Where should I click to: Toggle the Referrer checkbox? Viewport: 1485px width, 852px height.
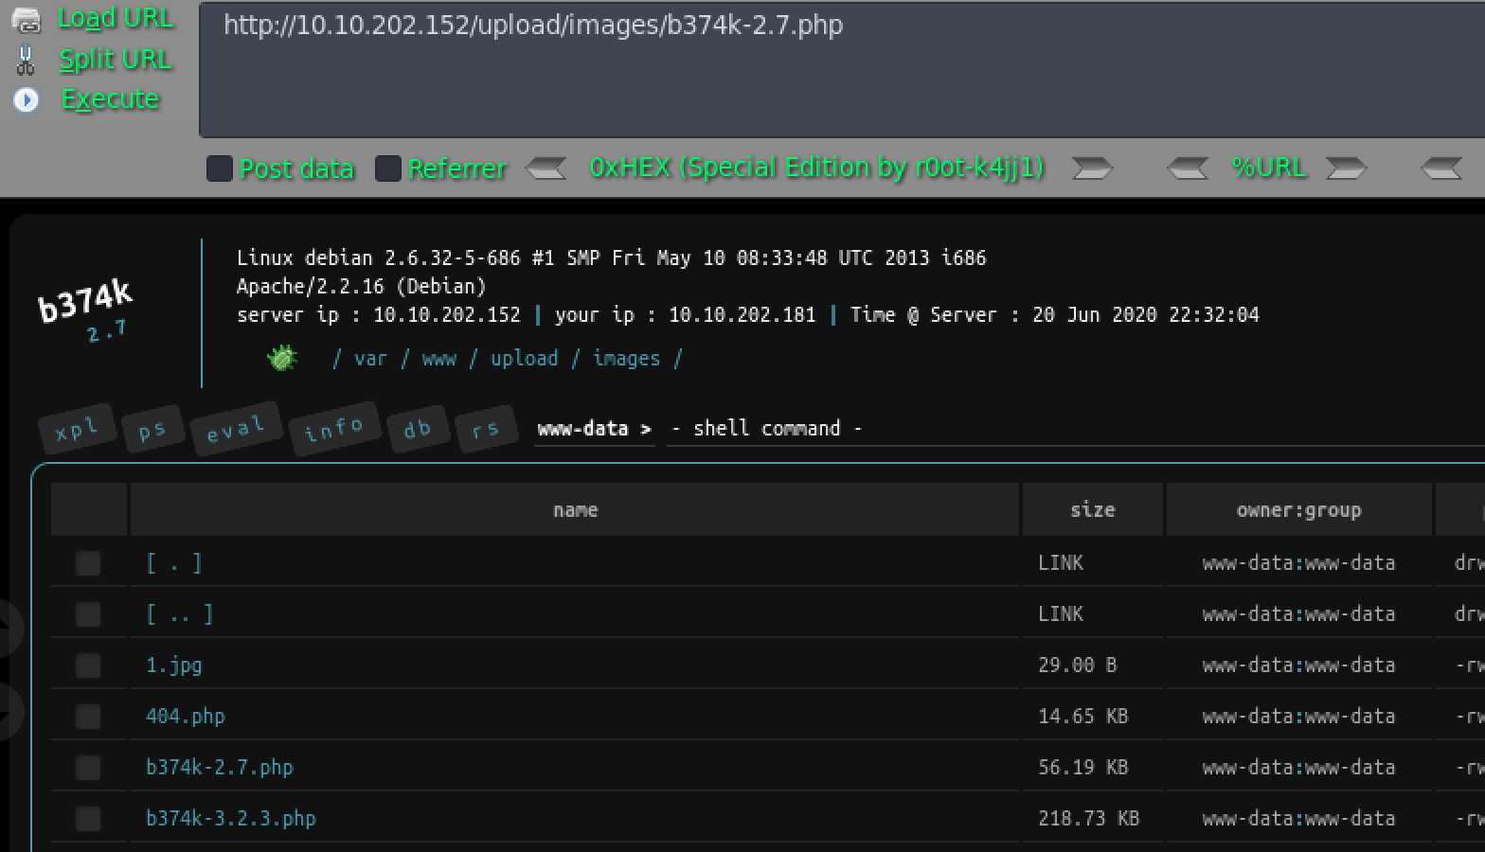(x=388, y=169)
